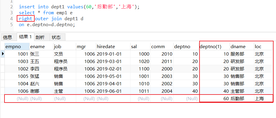Select the ename cell 谢娜
The width and height of the screenshot is (276, 118).
point(41,91)
